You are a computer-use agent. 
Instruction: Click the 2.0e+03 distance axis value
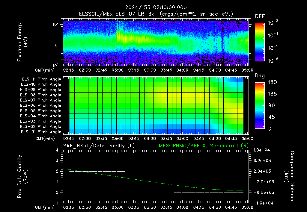point(262,171)
